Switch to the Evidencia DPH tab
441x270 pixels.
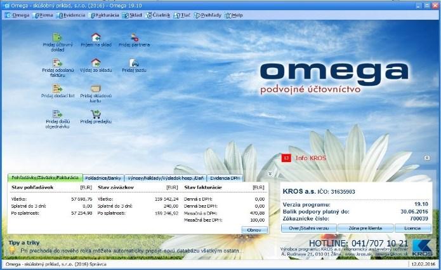tap(225, 179)
